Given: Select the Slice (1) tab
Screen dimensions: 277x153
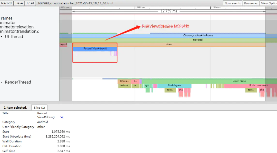Looking at the screenshot, I should pos(39,107).
